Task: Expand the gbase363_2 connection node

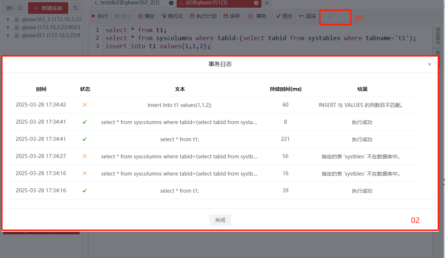Action: (8, 19)
